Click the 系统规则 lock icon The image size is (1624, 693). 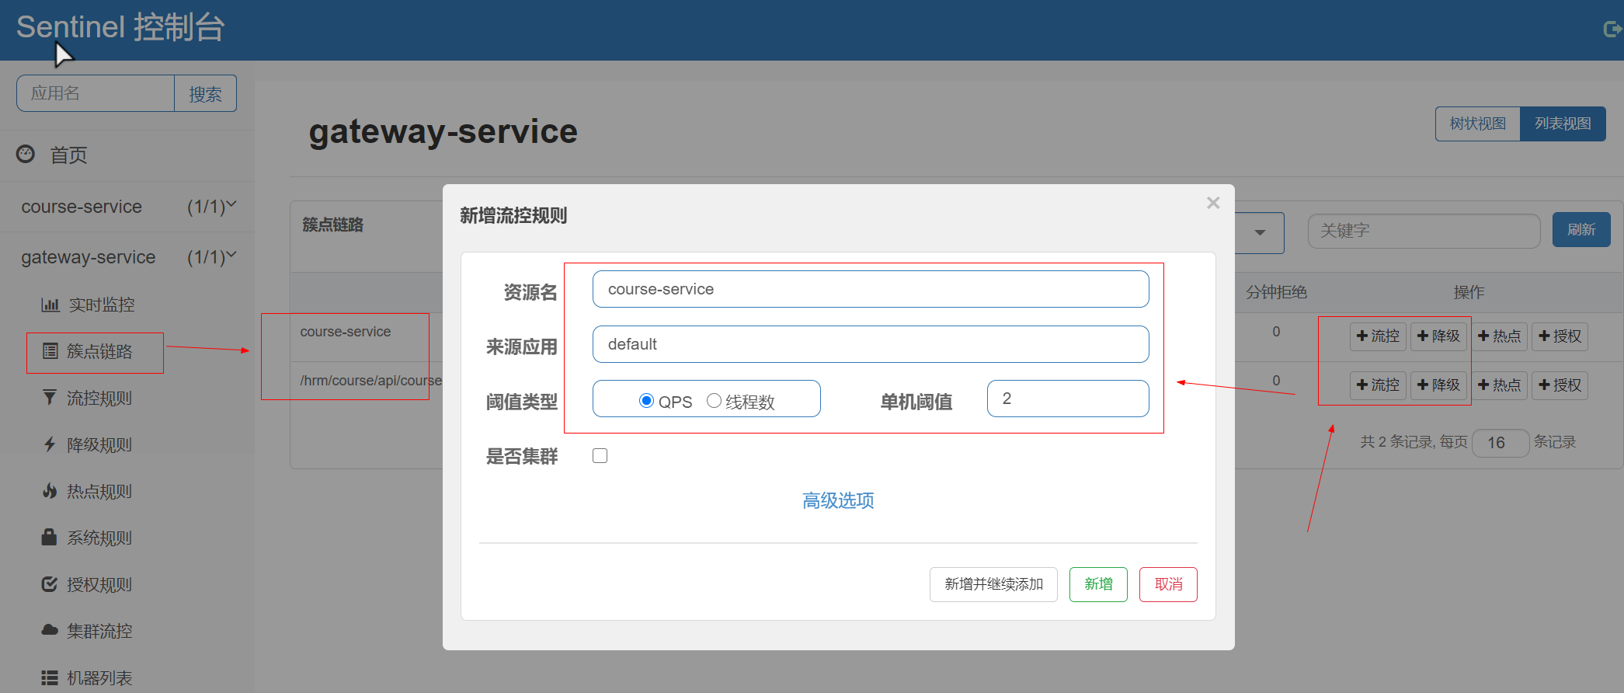(x=50, y=537)
